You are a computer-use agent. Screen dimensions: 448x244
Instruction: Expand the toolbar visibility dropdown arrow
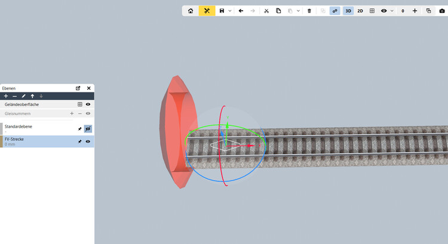(x=392, y=11)
